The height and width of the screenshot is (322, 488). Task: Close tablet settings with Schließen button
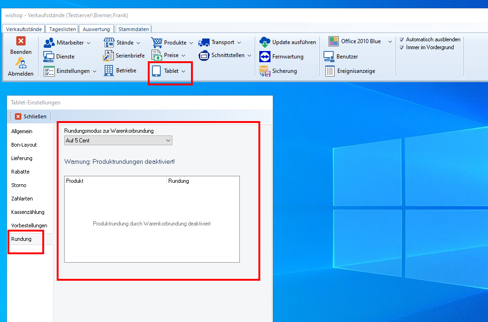pyautogui.click(x=31, y=116)
